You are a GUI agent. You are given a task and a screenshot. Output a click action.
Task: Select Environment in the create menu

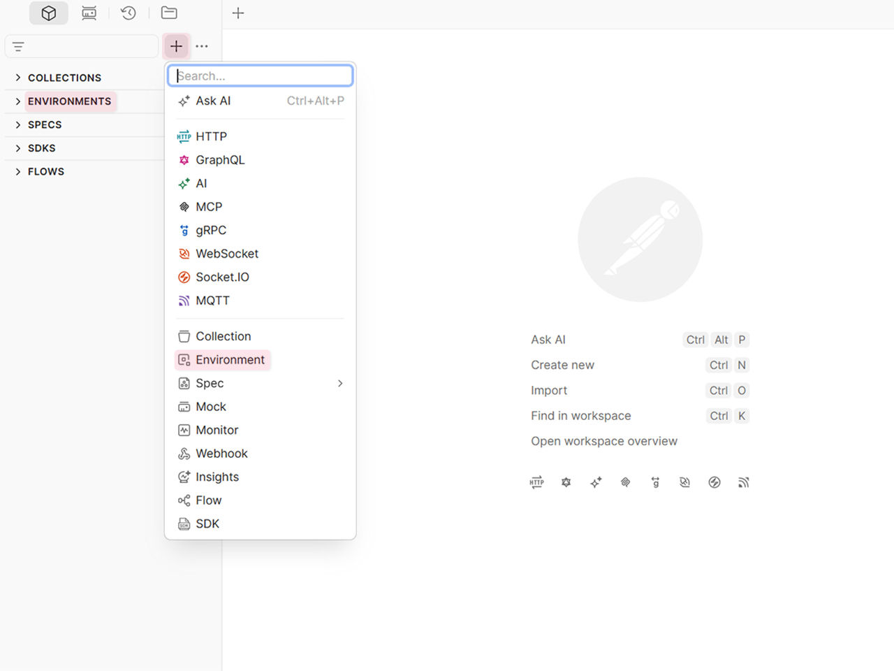(260, 360)
